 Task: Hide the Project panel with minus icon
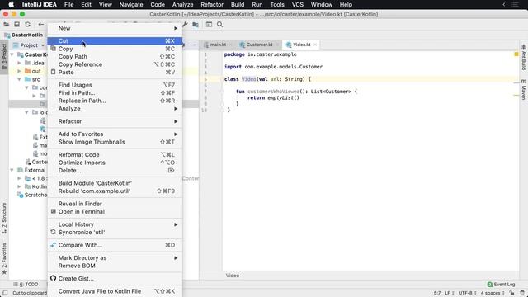(x=193, y=45)
